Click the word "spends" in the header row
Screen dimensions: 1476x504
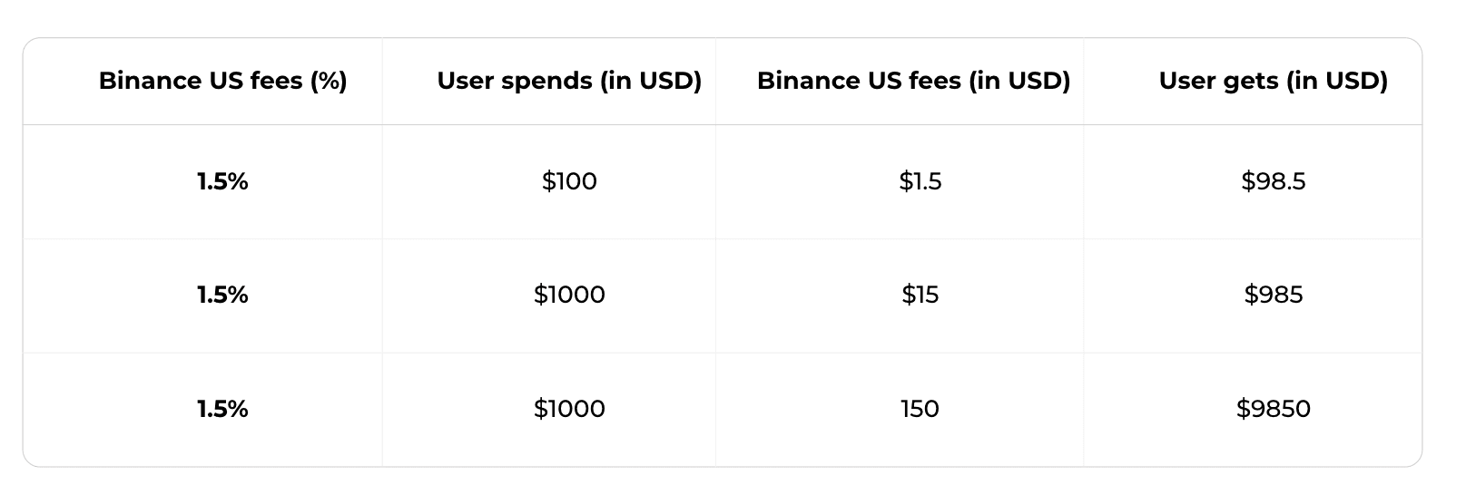[x=547, y=81]
